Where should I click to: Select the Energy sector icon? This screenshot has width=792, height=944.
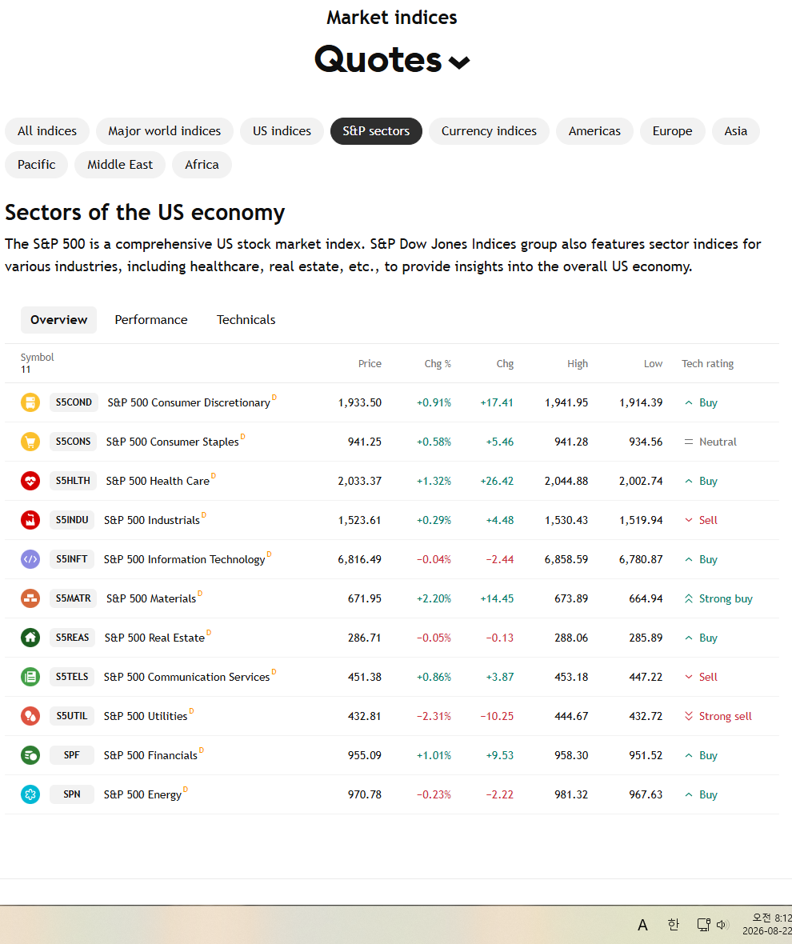click(x=30, y=794)
